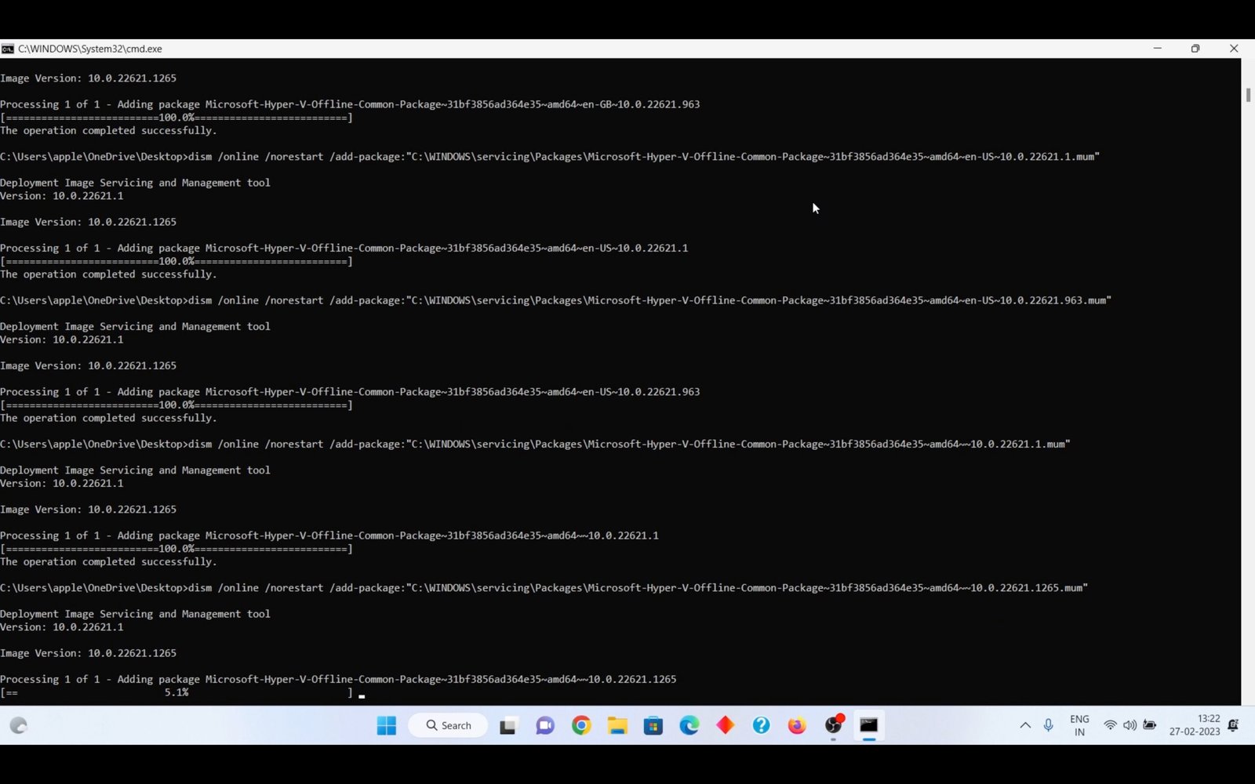1255x784 pixels.
Task: Select the active Command Prompt taskbar icon
Action: 869,725
